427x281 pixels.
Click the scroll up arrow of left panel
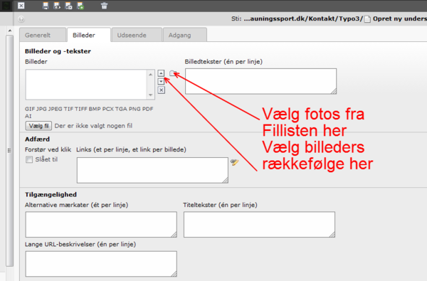coord(10,31)
